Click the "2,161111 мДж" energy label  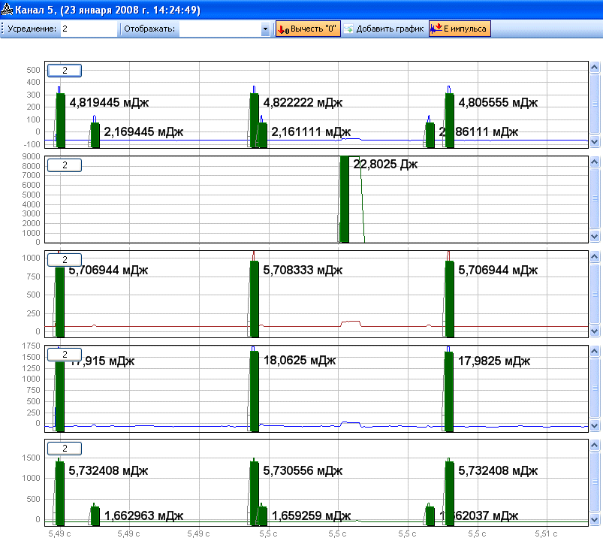(311, 132)
